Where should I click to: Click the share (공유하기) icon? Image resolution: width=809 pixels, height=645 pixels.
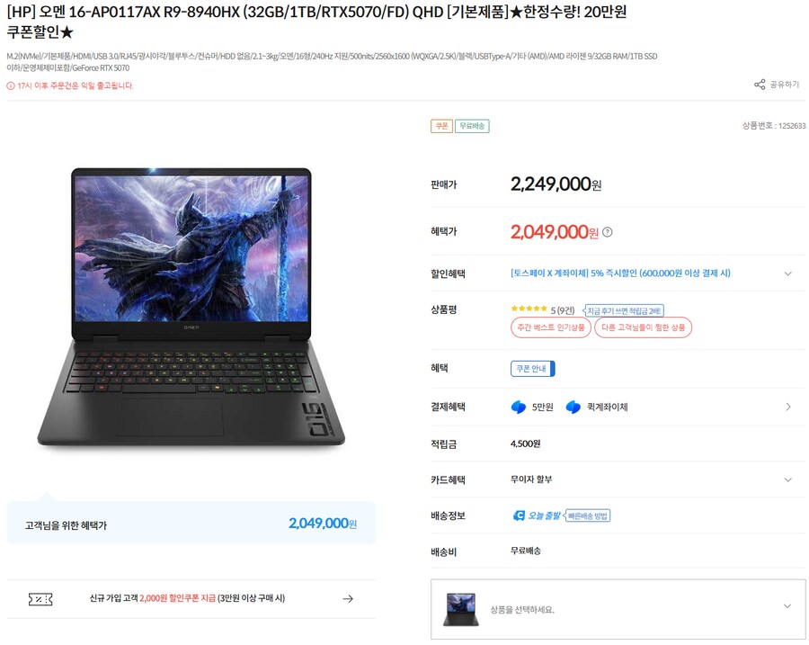point(760,85)
